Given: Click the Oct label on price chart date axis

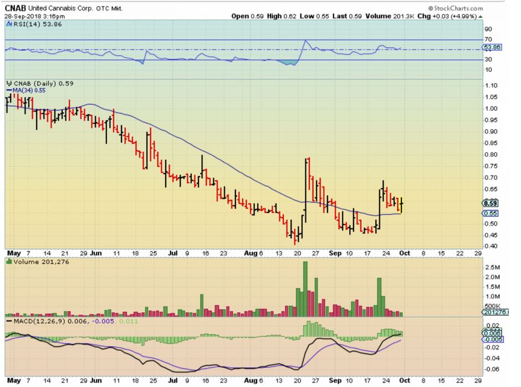Looking at the screenshot, I should click(x=405, y=253).
